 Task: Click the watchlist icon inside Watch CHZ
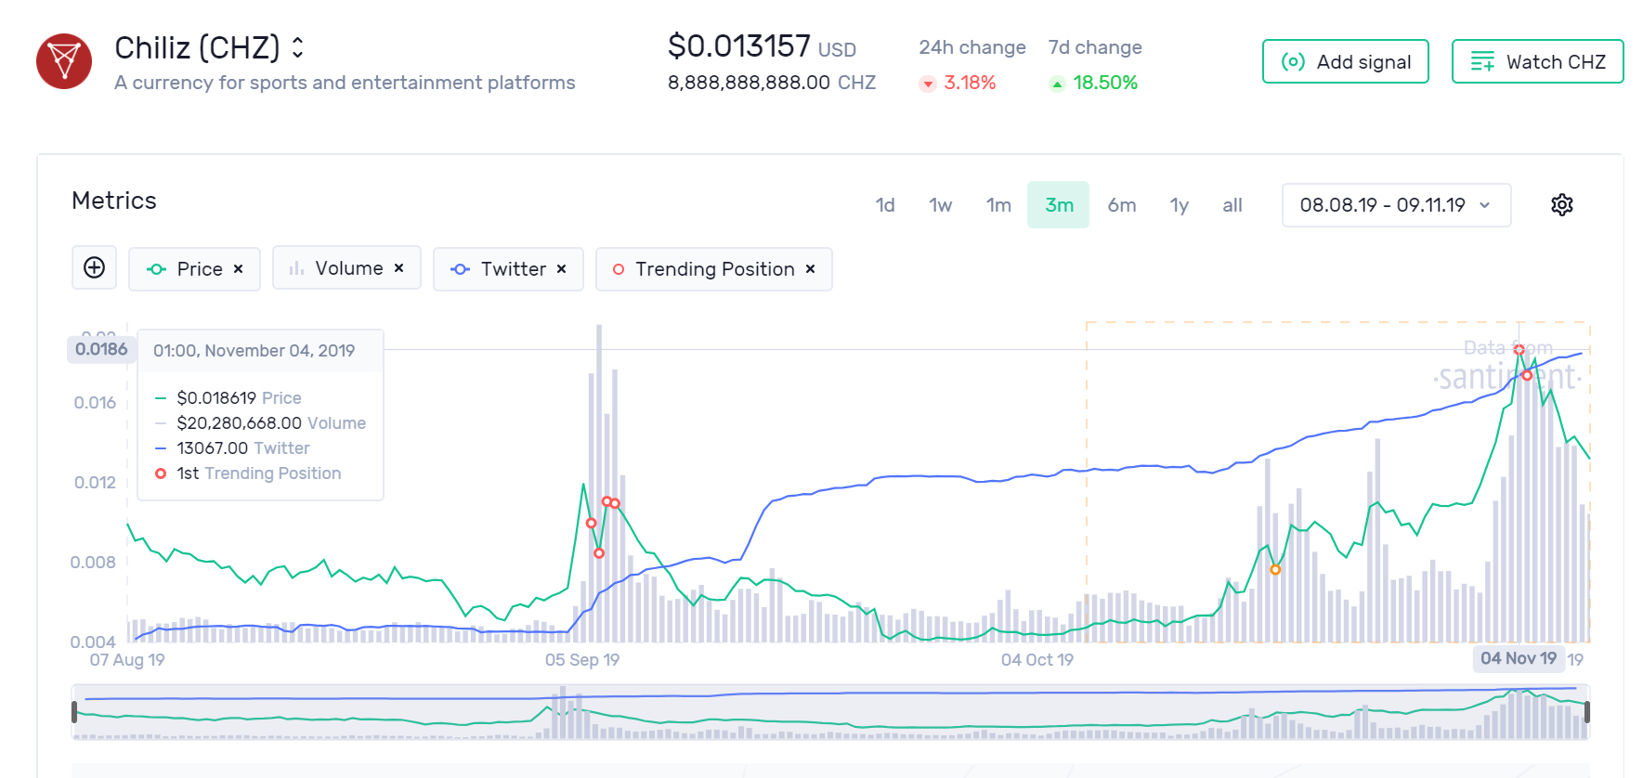click(1482, 62)
